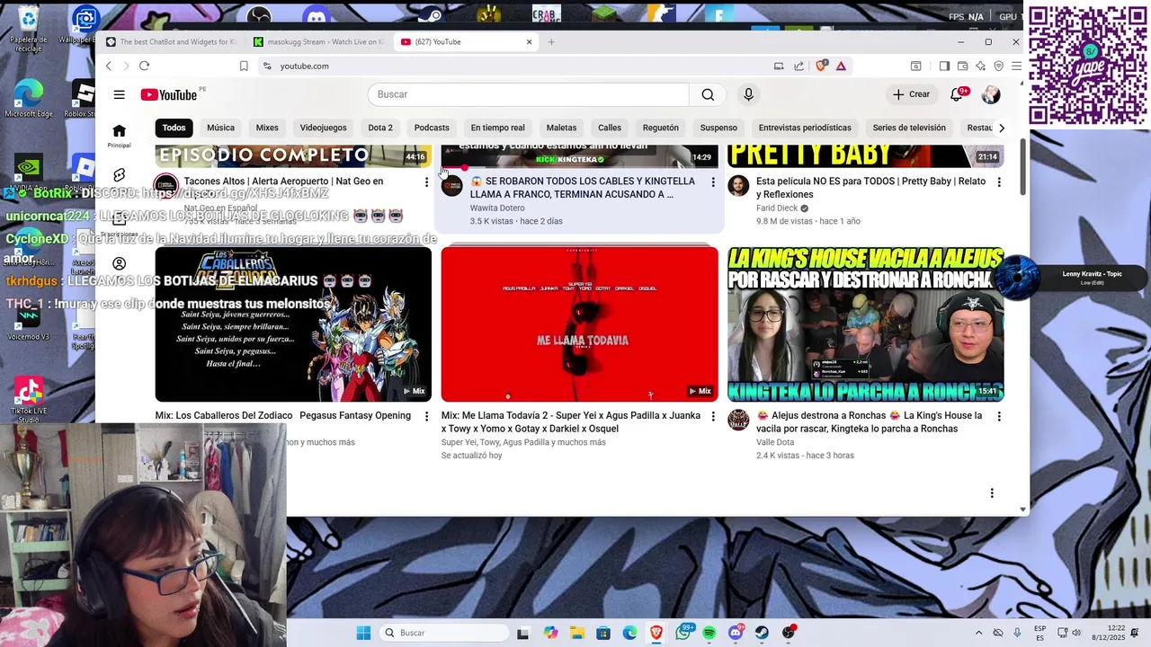Open WhatsApp from the taskbar

[x=683, y=633]
